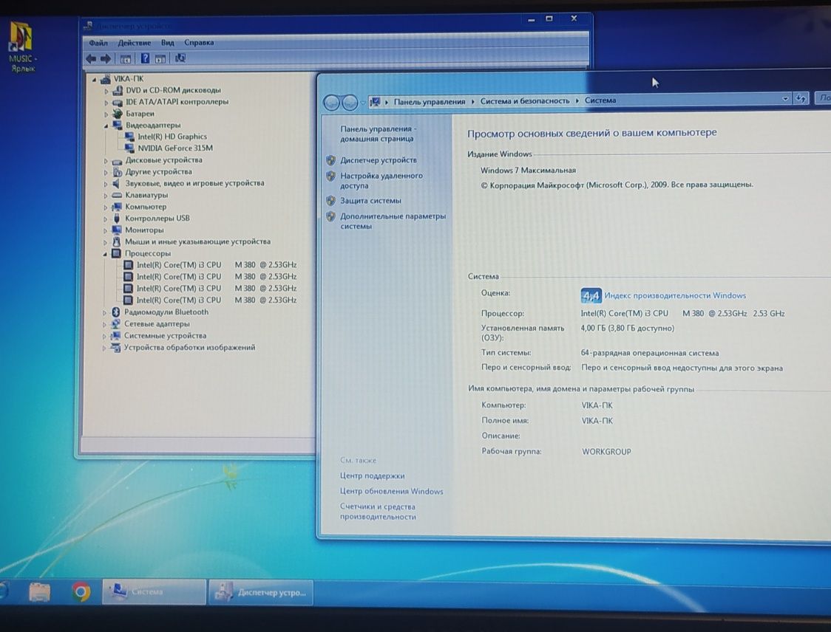Screen dimensions: 831x632
Task: Click the 64-разрядная операционная система text
Action: click(650, 352)
